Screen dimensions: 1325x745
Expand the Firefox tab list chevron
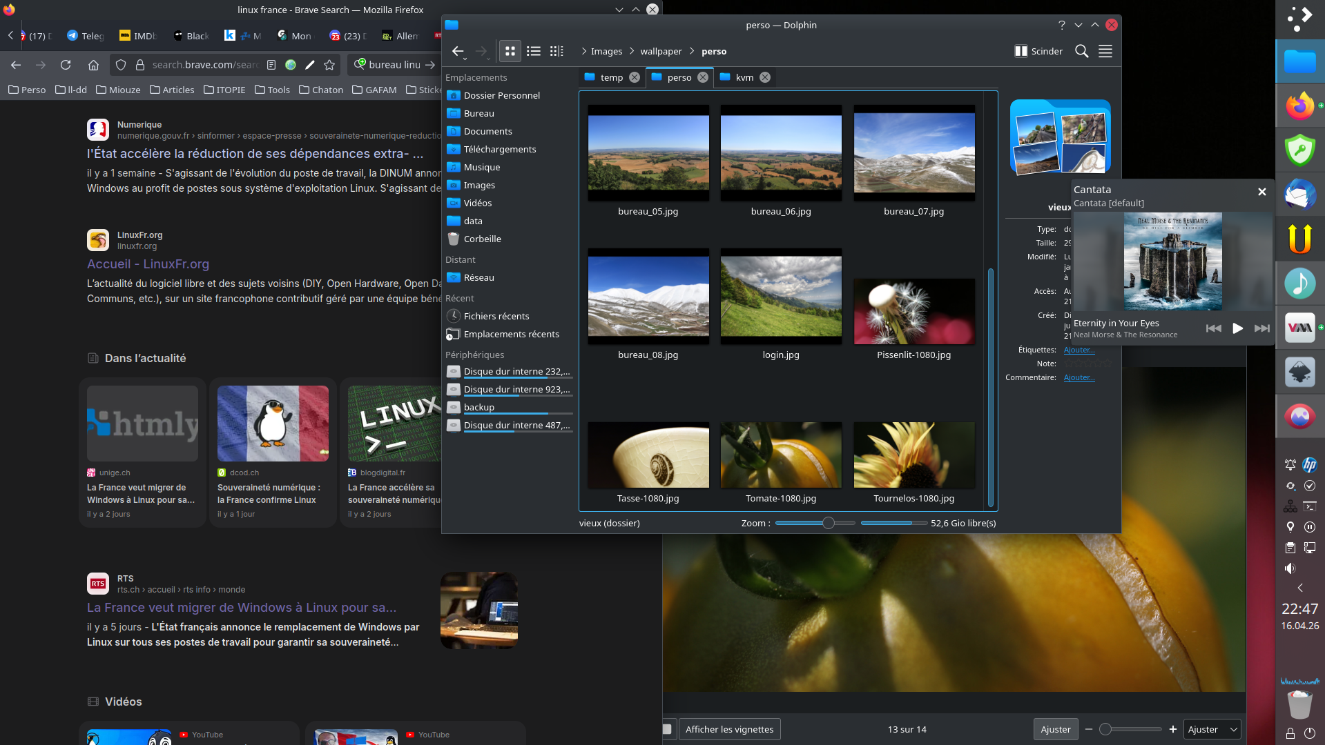[619, 10]
